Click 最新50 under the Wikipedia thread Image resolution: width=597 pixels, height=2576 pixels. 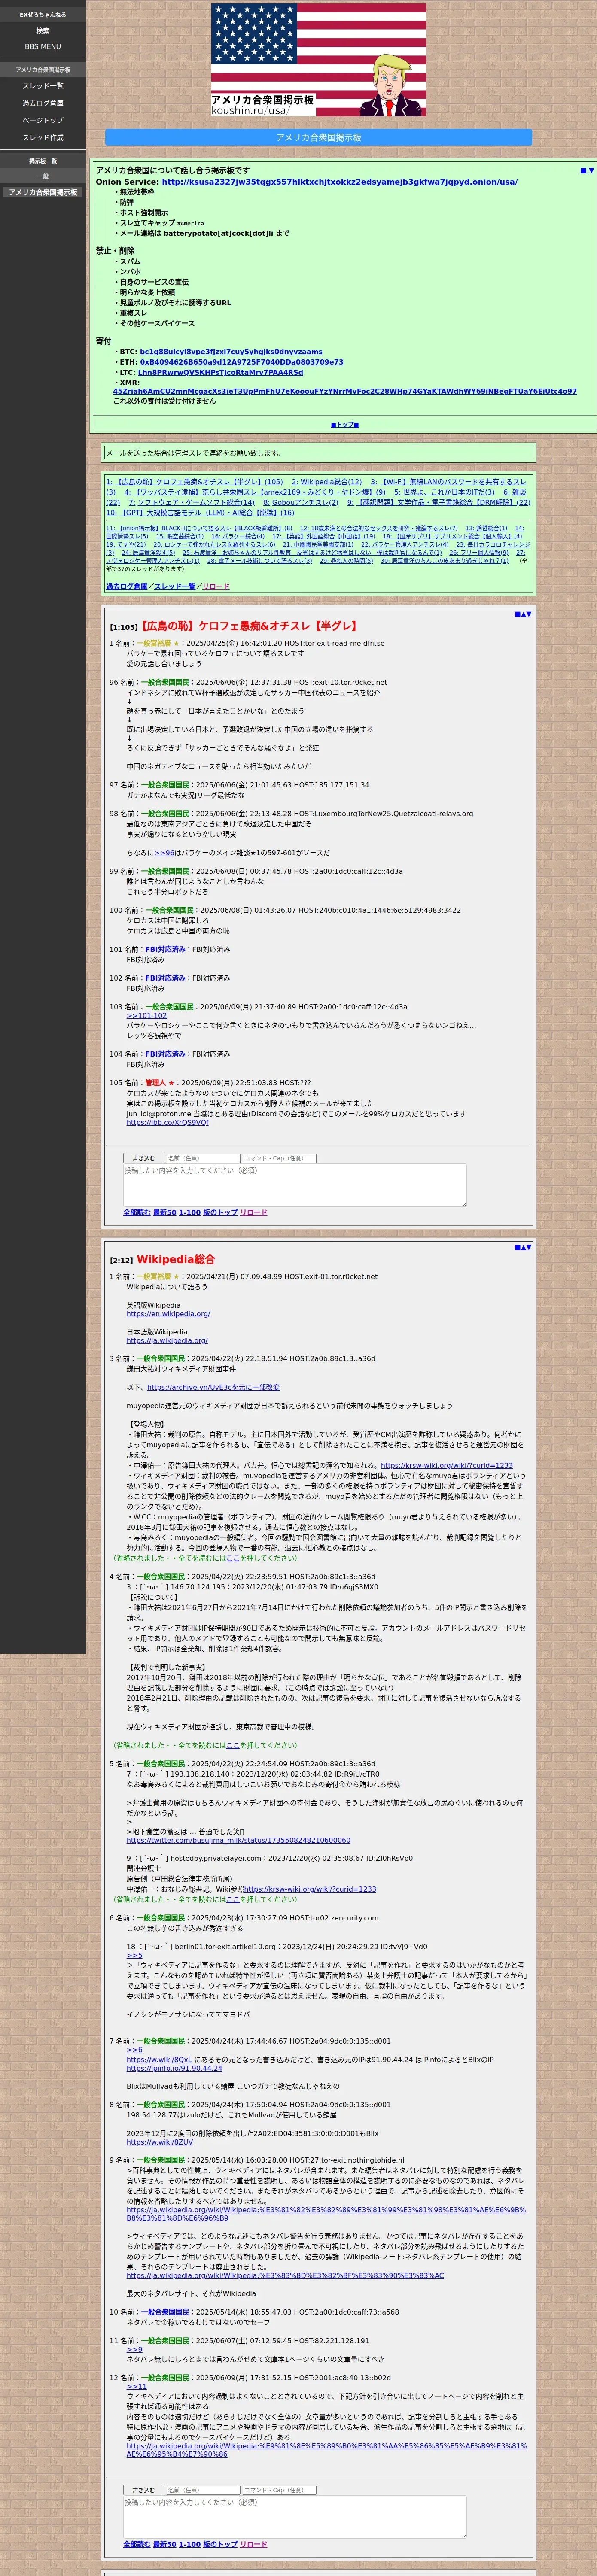click(164, 2544)
